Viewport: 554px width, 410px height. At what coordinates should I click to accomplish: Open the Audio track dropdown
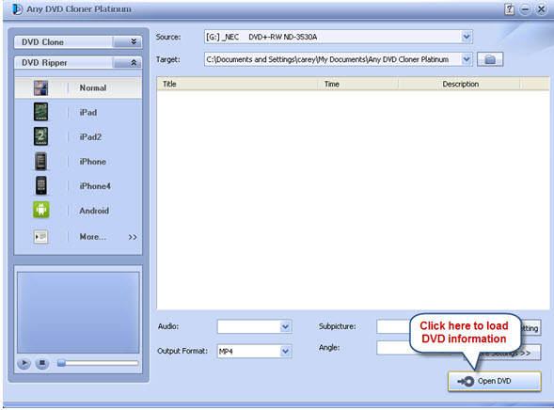pyautogui.click(x=285, y=326)
